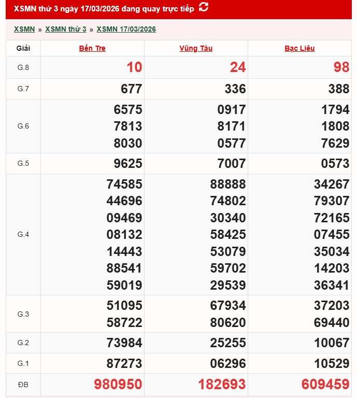Open the XSMN 17/03/2026 breadcrumb link
The image size is (357, 398).
(x=126, y=29)
